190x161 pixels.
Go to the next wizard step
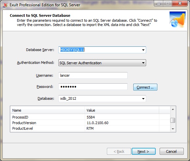point(143,151)
